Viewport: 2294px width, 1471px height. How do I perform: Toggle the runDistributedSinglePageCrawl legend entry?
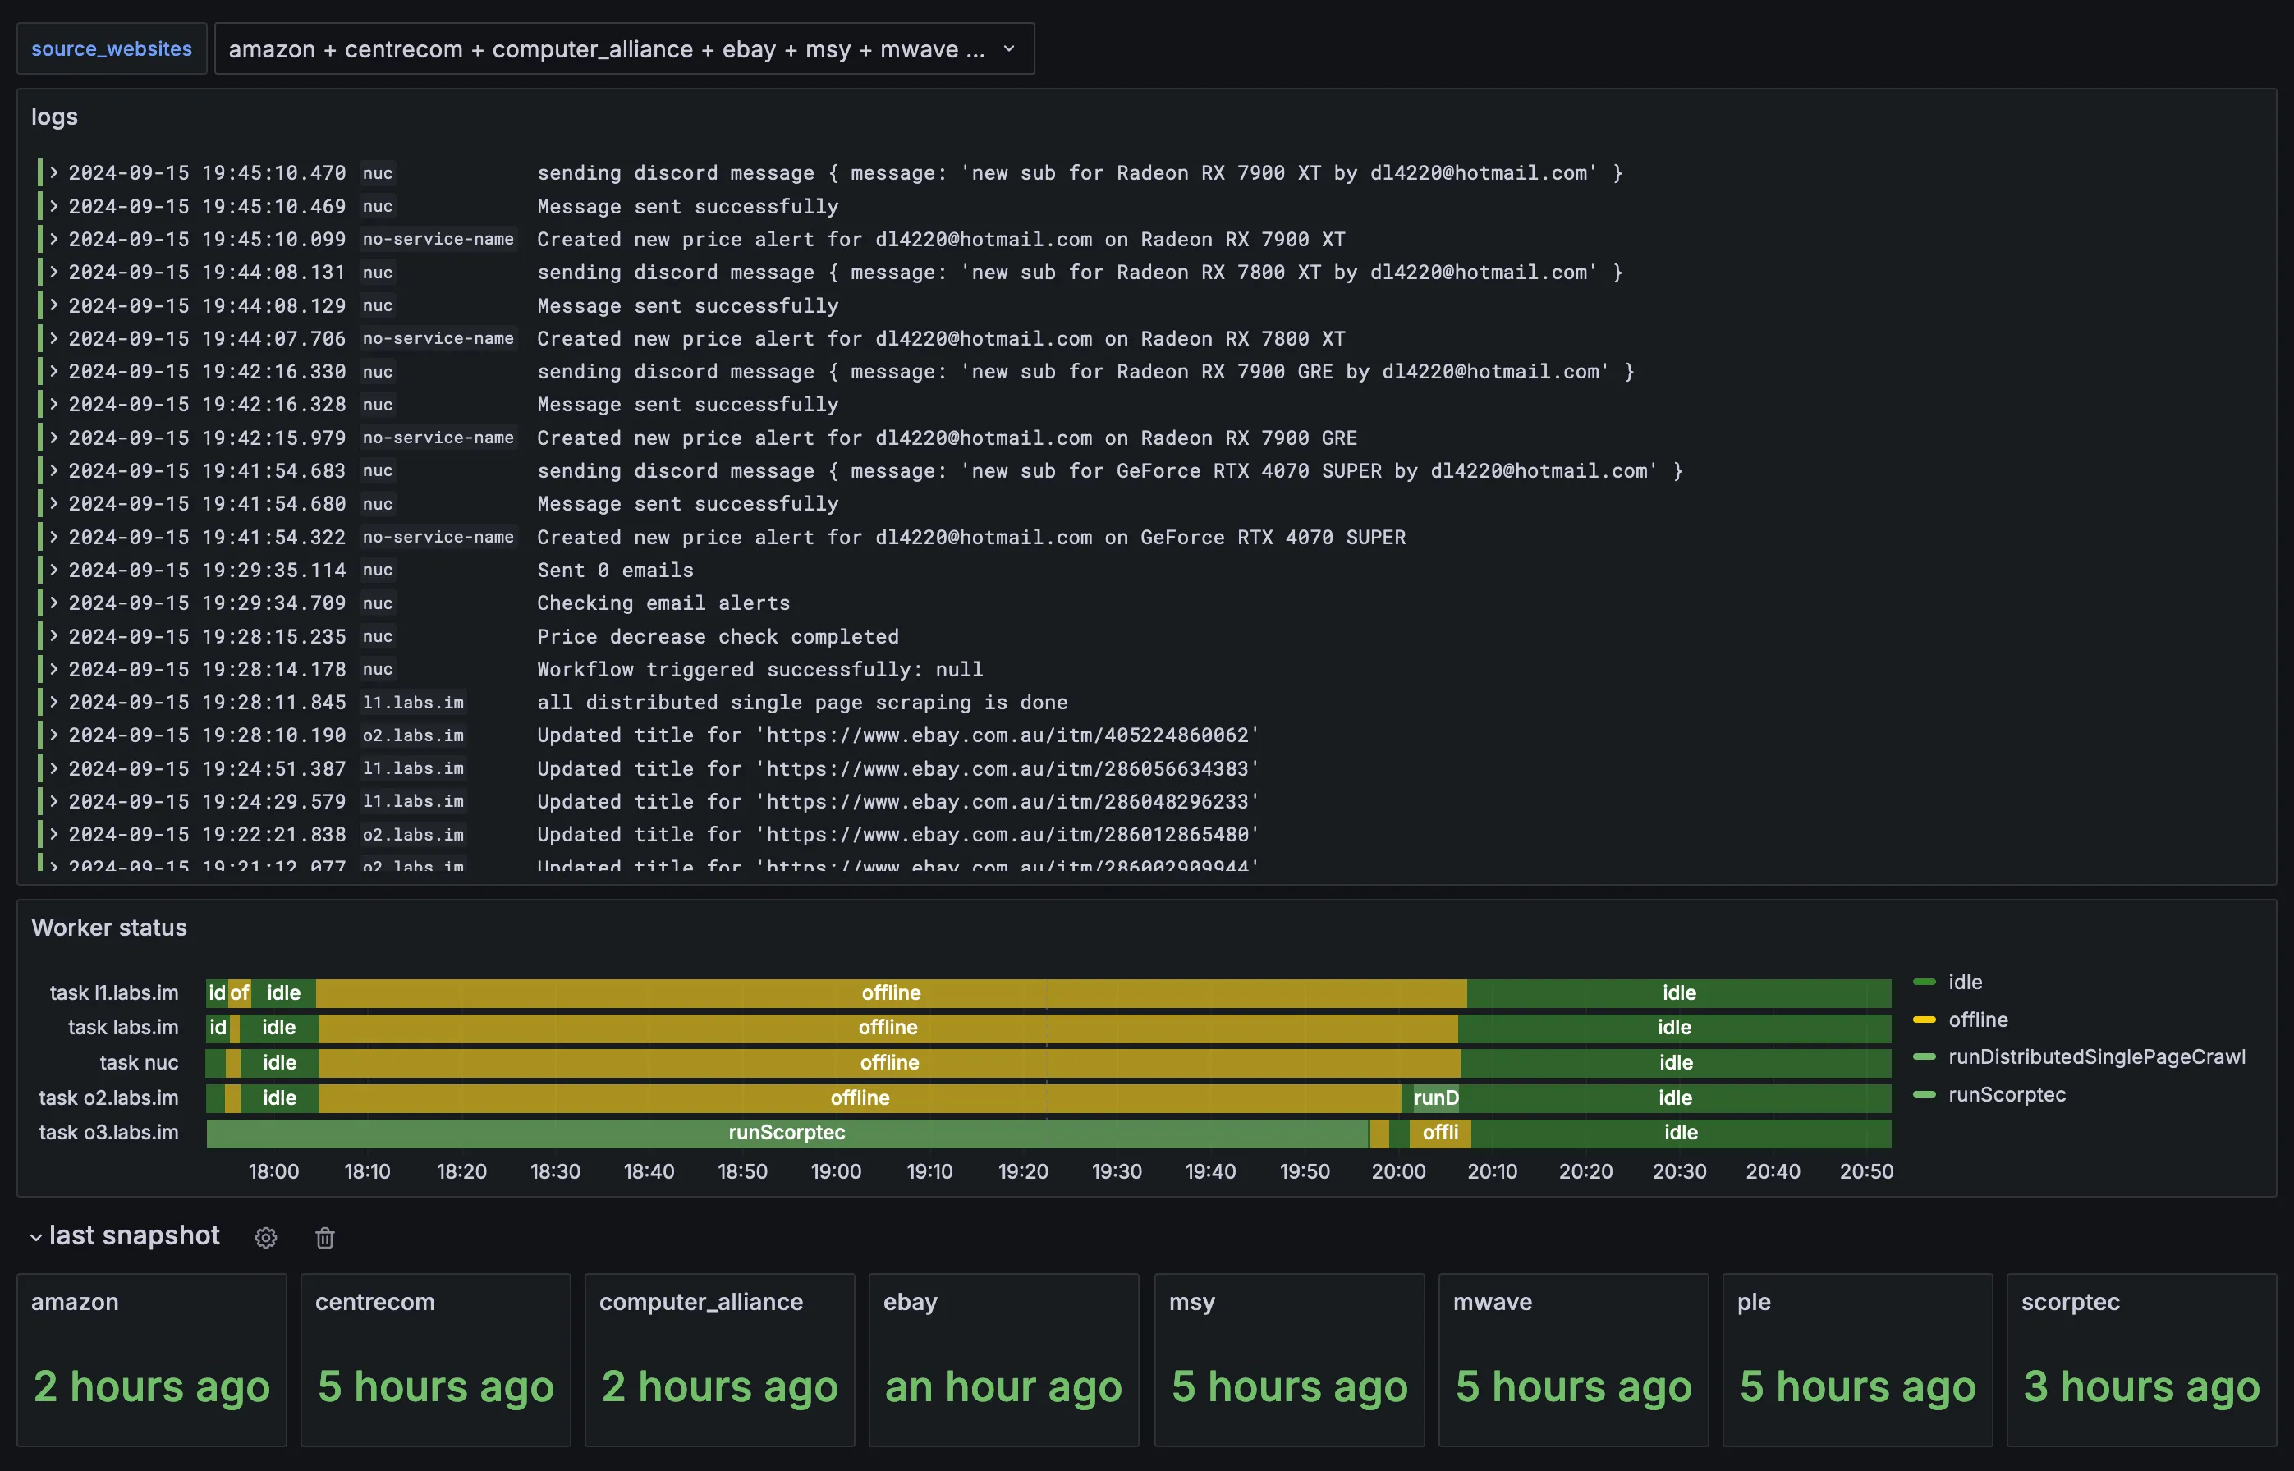pos(2098,1056)
